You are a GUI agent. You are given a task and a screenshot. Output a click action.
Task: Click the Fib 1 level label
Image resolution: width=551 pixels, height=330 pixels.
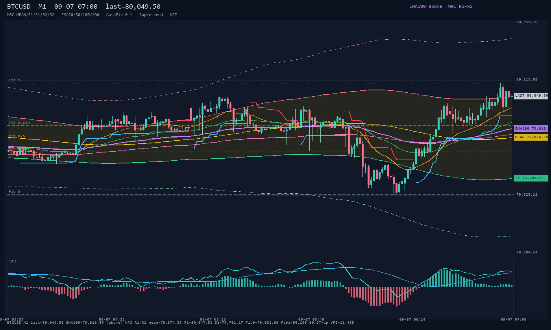tap(15, 80)
